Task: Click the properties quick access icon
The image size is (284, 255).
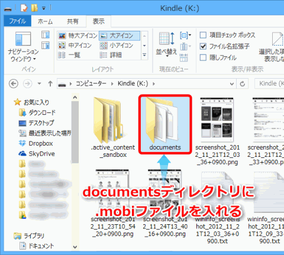Action: click(24, 8)
